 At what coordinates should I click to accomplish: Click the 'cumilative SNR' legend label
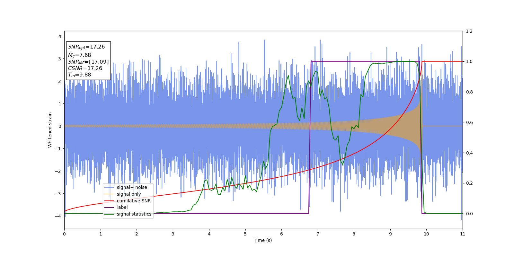point(134,201)
